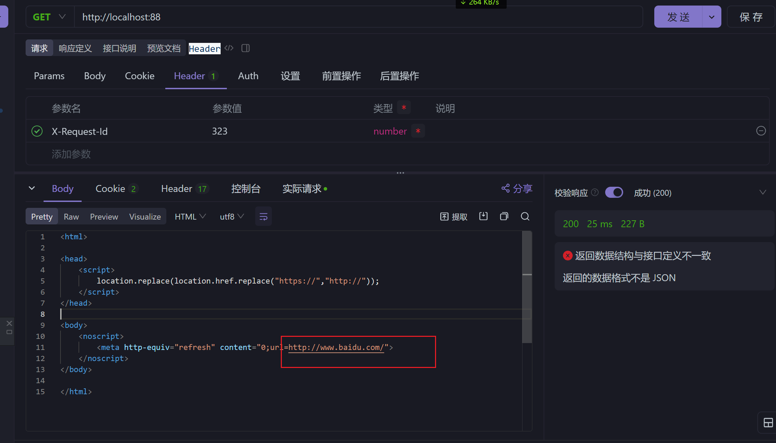Toggle the X-Request-Id enabled checkmark
This screenshot has width=776, height=443.
[37, 131]
